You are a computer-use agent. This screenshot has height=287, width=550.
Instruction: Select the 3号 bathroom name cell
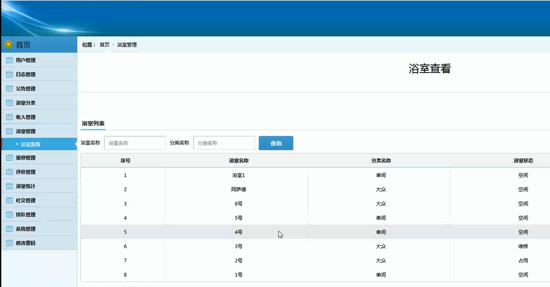click(x=239, y=246)
